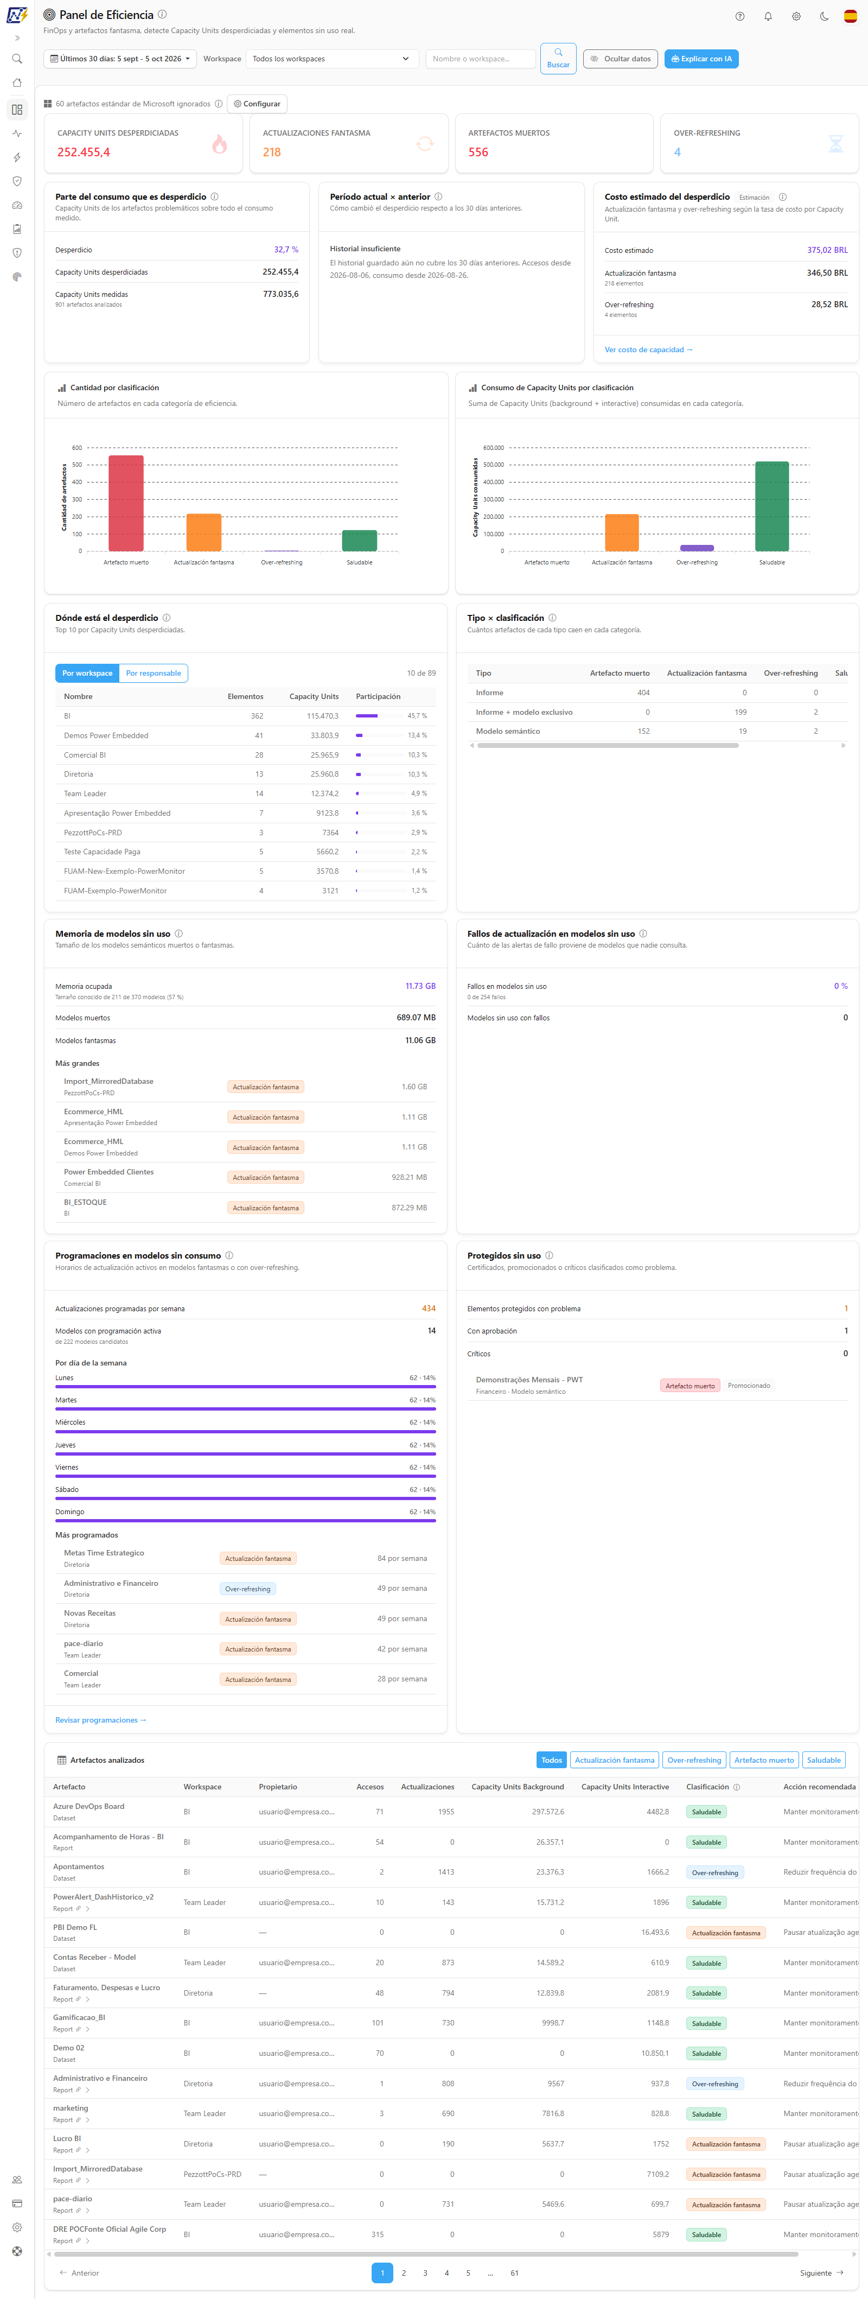Open the search icon in the sidebar
This screenshot has width=868, height=2299.
(17, 59)
